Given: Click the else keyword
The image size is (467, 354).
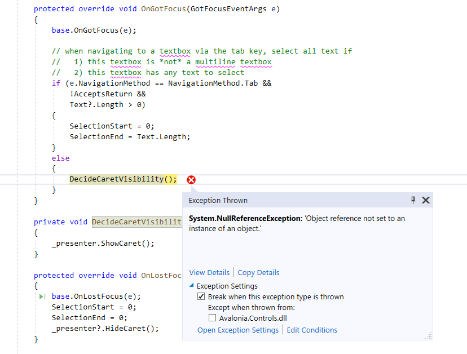Looking at the screenshot, I should pyautogui.click(x=60, y=158).
